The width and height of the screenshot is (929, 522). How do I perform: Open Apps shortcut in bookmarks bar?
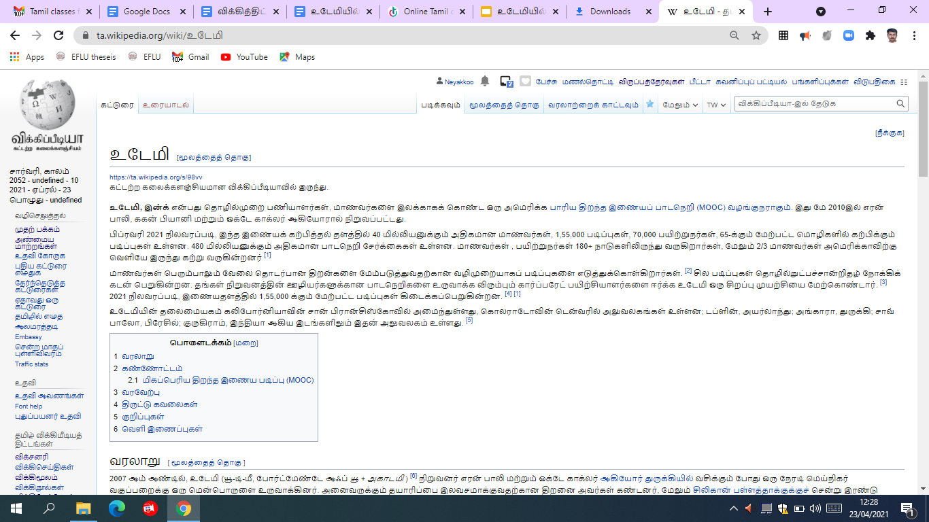27,57
